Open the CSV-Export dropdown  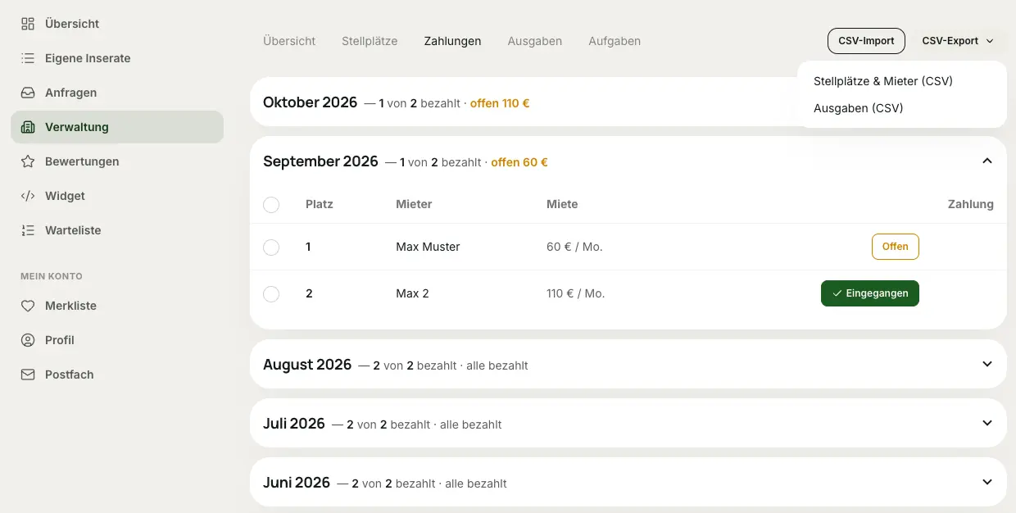957,41
